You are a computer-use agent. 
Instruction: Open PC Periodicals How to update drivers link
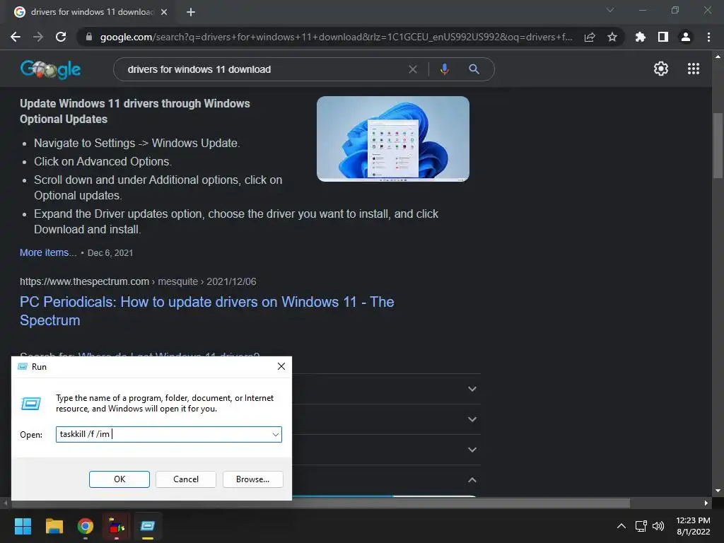pos(207,311)
